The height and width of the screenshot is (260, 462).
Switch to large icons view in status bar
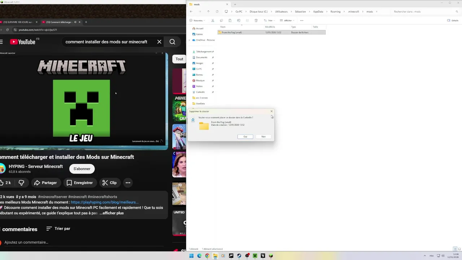pyautogui.click(x=459, y=249)
